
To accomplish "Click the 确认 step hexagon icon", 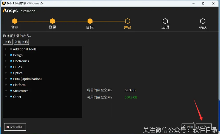I will pyautogui.click(x=203, y=21).
